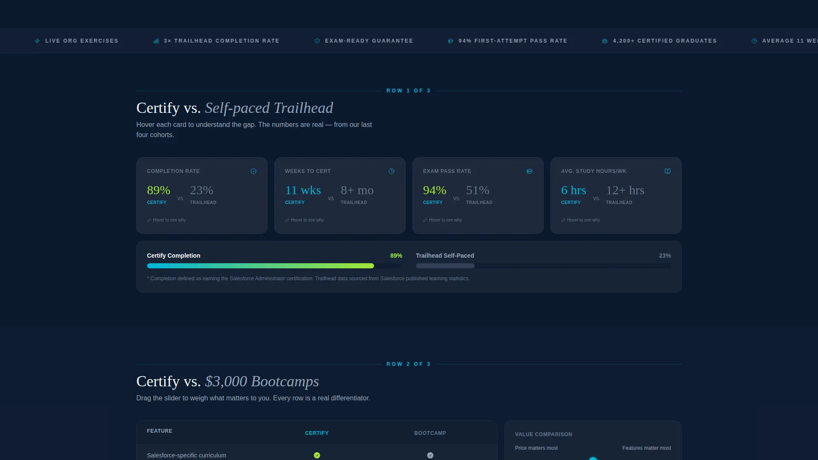
Task: Click the 'LIVE ORG EXERCISES' ticker text
Action: point(82,41)
